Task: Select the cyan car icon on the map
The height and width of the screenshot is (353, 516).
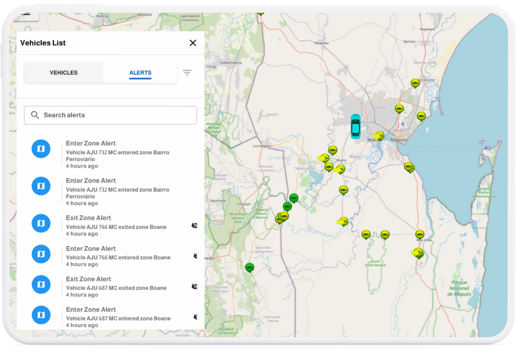Action: point(355,126)
